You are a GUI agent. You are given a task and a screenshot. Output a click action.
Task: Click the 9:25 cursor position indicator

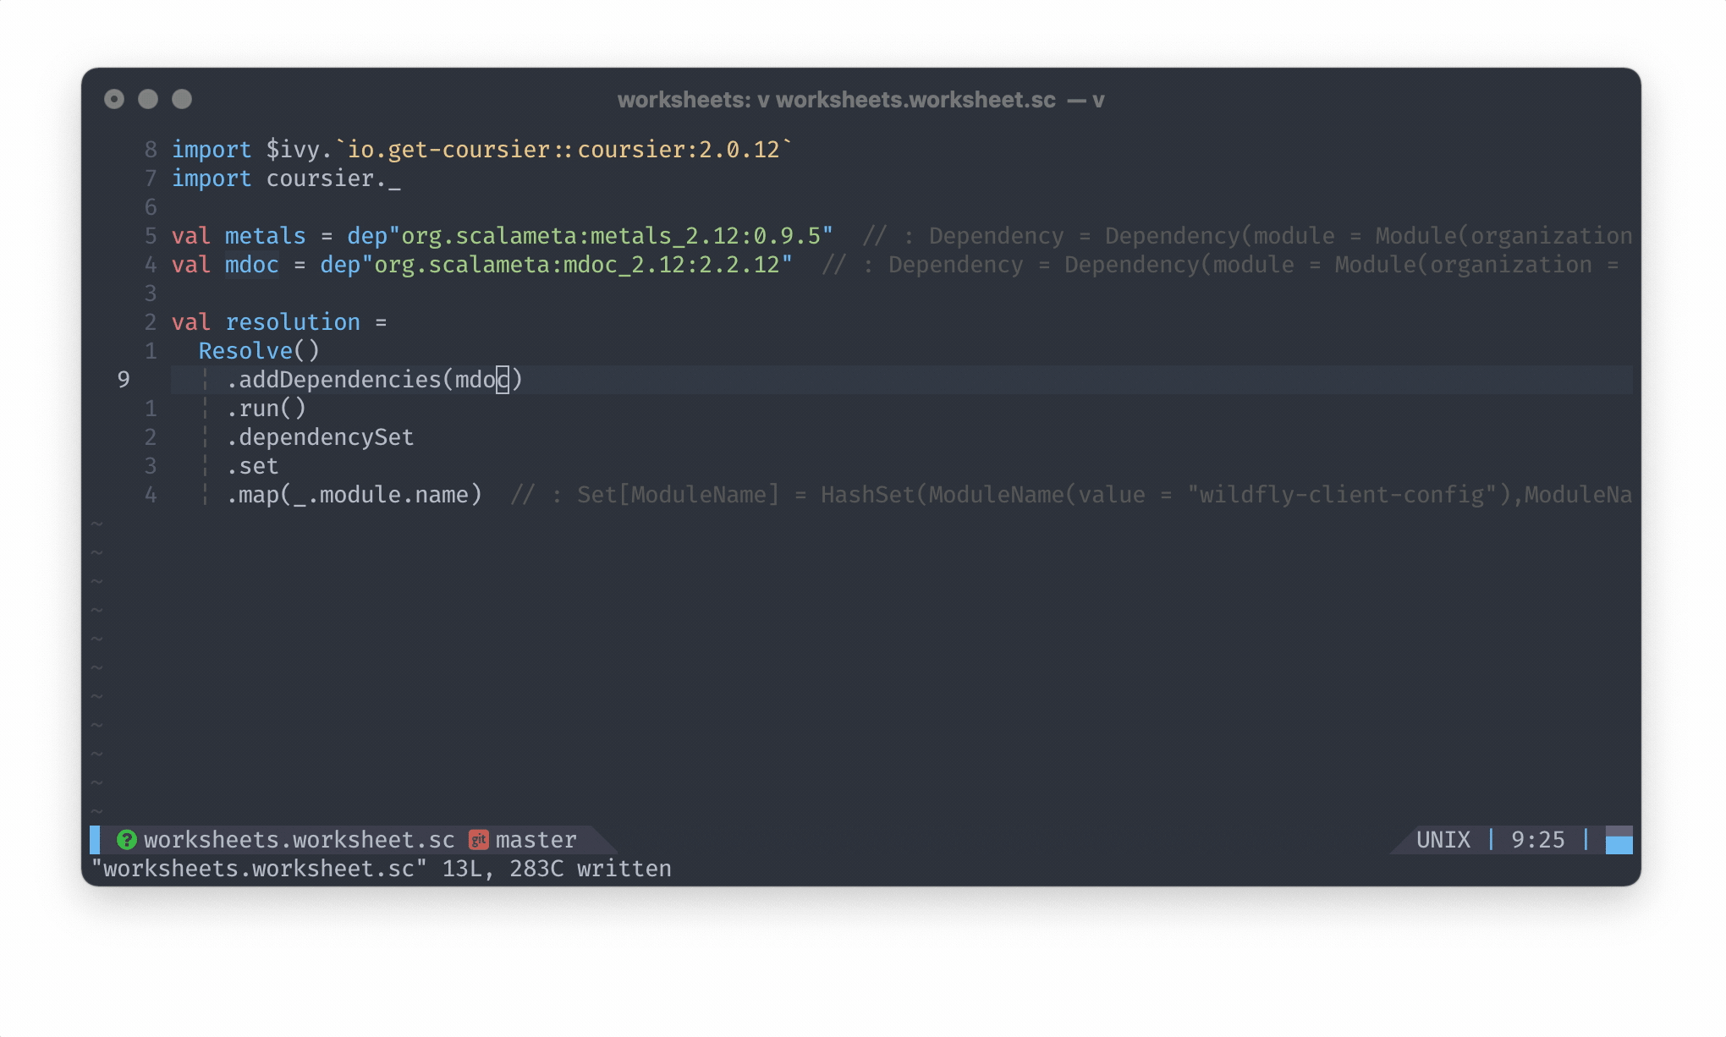pyautogui.click(x=1537, y=839)
